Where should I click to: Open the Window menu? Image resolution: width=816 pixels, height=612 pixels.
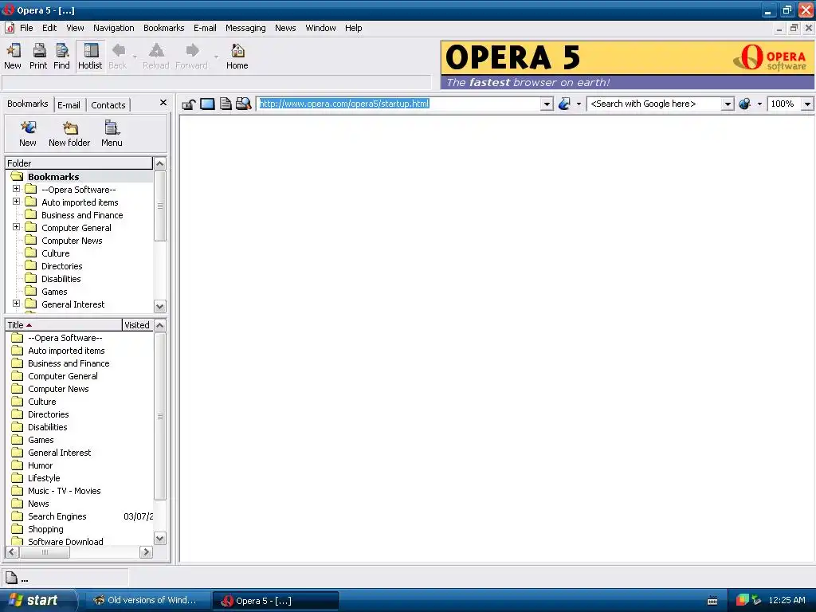click(x=320, y=28)
